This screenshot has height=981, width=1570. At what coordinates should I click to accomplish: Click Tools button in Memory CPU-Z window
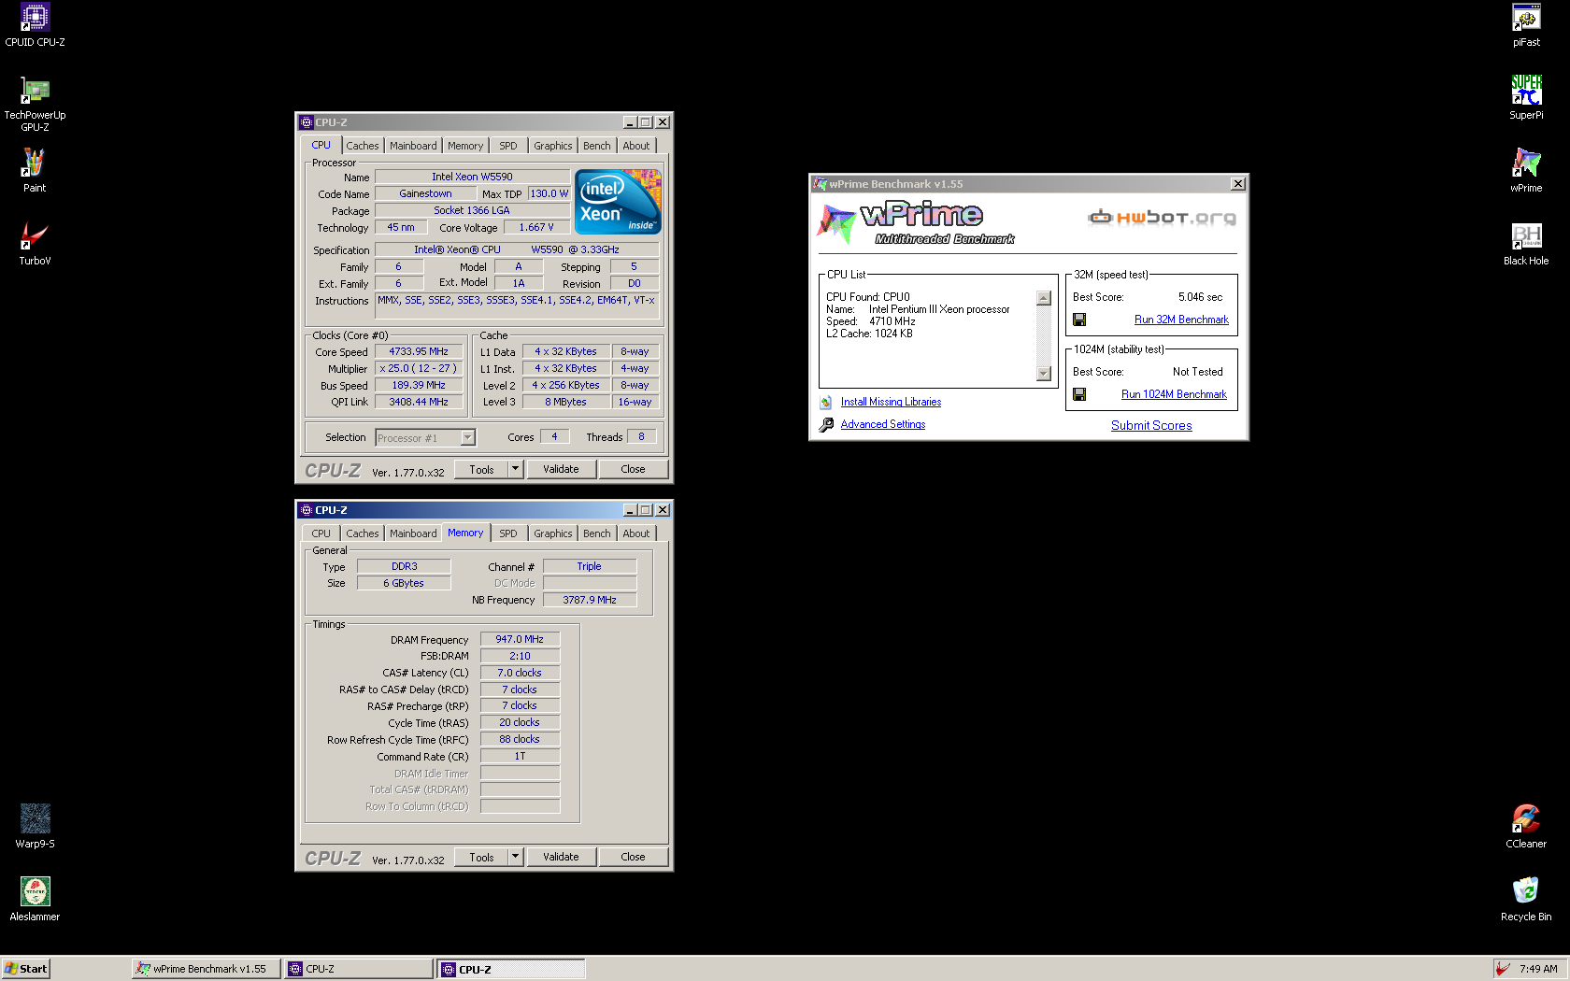(x=482, y=857)
